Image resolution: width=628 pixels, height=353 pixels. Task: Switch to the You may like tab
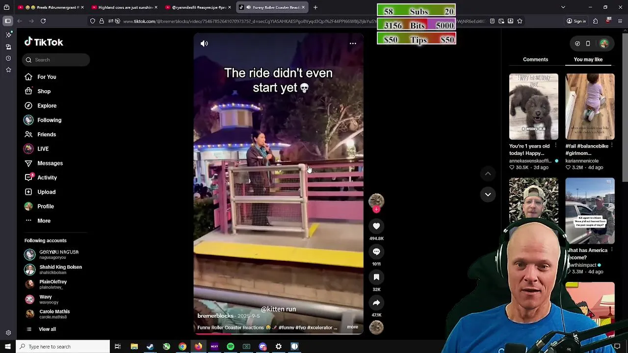588,59
